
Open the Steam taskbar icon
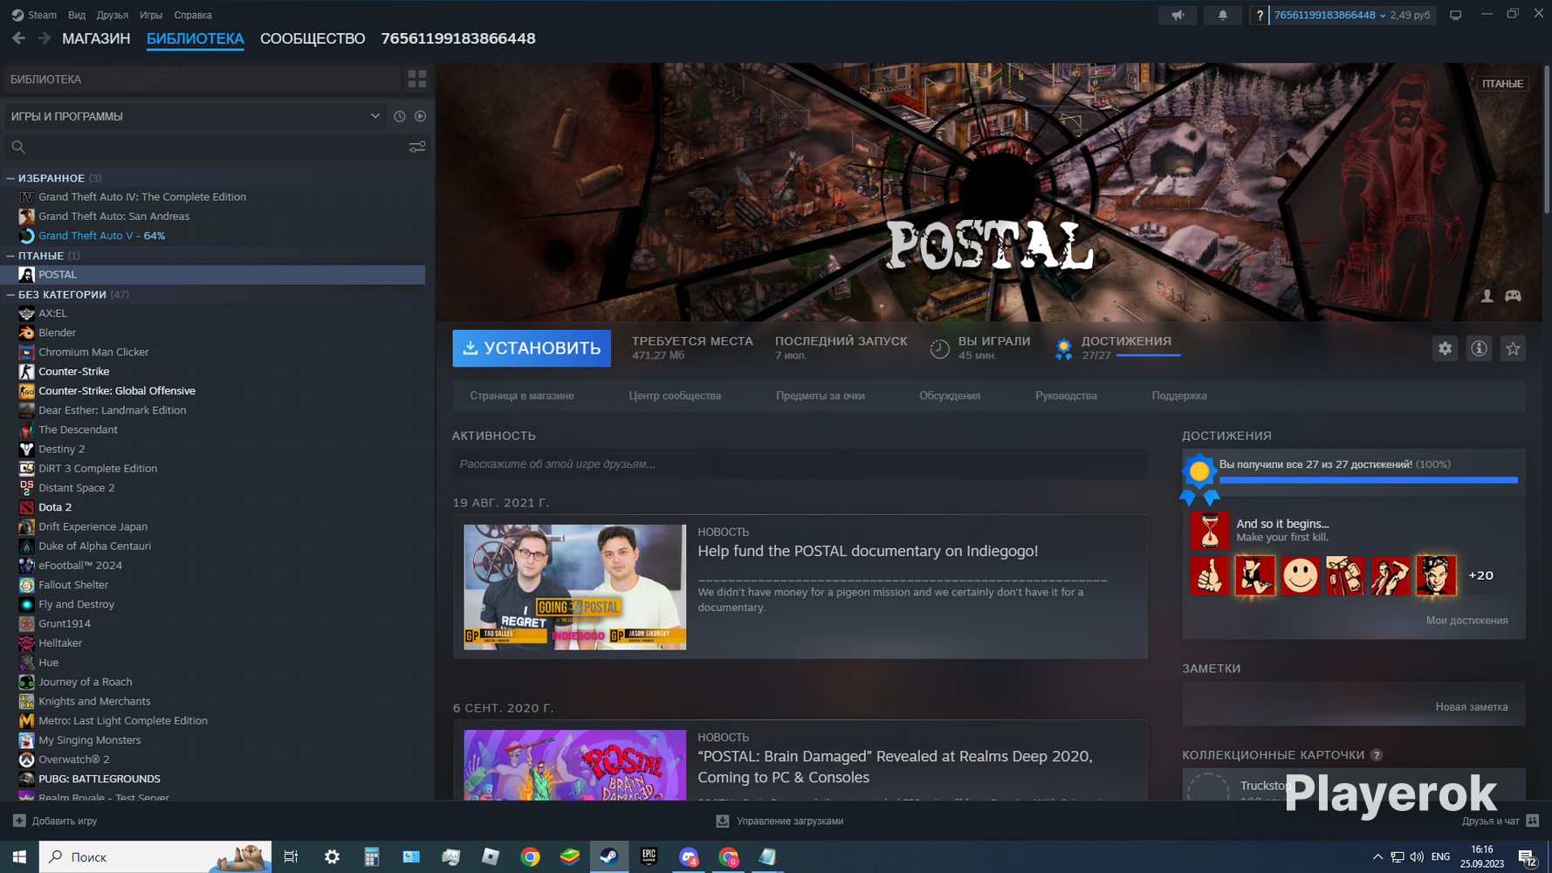(609, 856)
